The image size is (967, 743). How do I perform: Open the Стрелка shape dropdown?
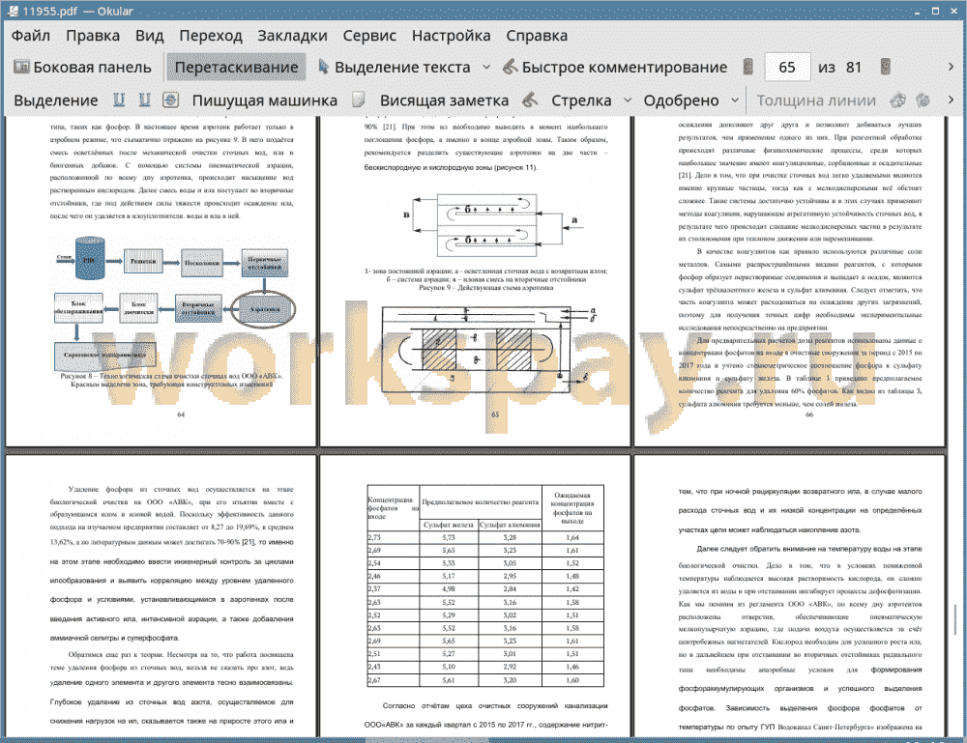628,100
